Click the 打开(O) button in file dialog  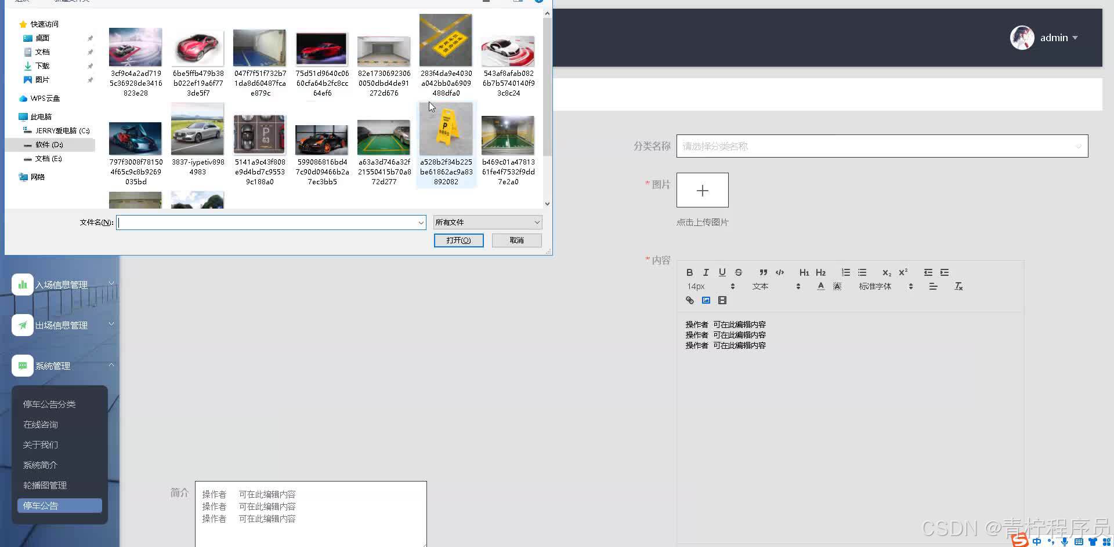tap(458, 240)
